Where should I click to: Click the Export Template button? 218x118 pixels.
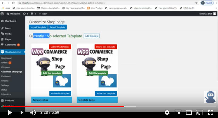pyautogui.click(x=57, y=27)
